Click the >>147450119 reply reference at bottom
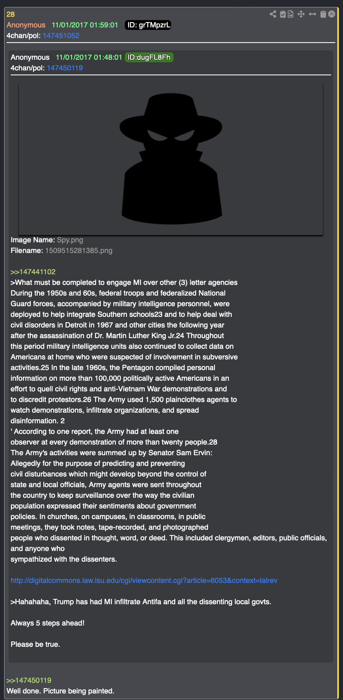The width and height of the screenshot is (343, 700). 29,680
